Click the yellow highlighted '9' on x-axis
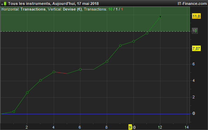 click(x=130, y=127)
